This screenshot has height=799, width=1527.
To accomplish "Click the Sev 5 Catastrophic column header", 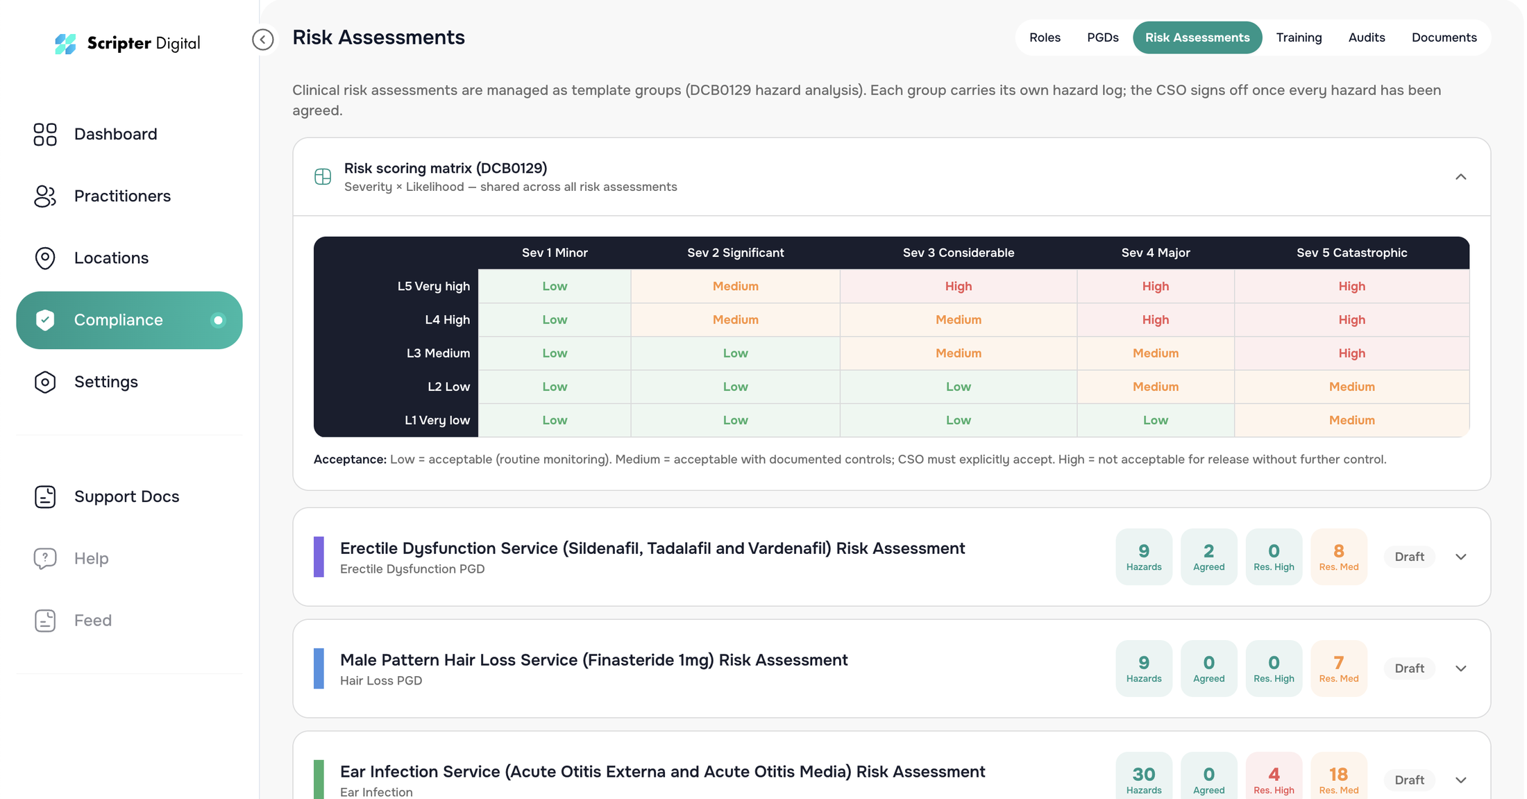I will [1351, 253].
